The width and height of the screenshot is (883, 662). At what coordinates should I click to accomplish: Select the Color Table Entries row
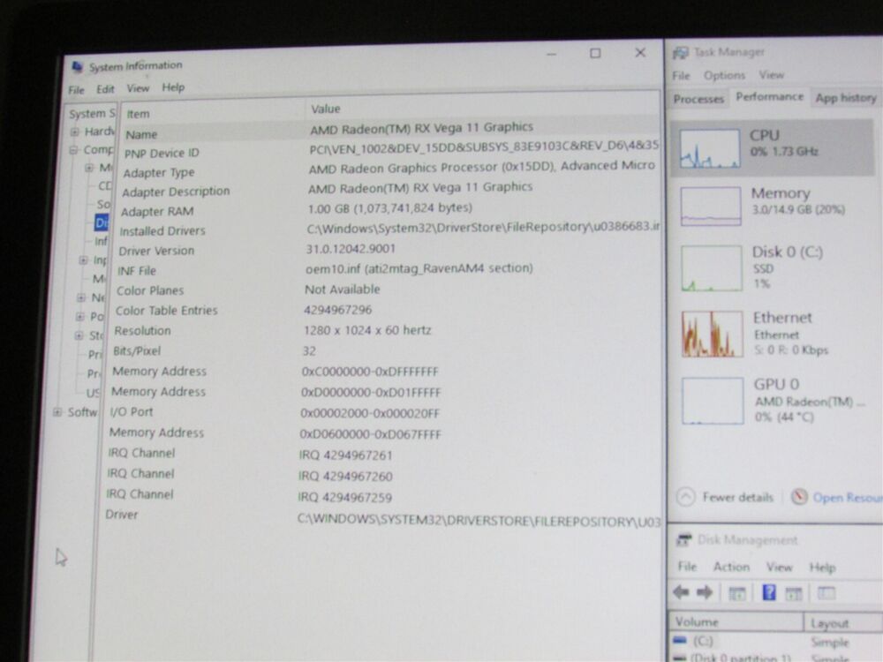coord(386,310)
